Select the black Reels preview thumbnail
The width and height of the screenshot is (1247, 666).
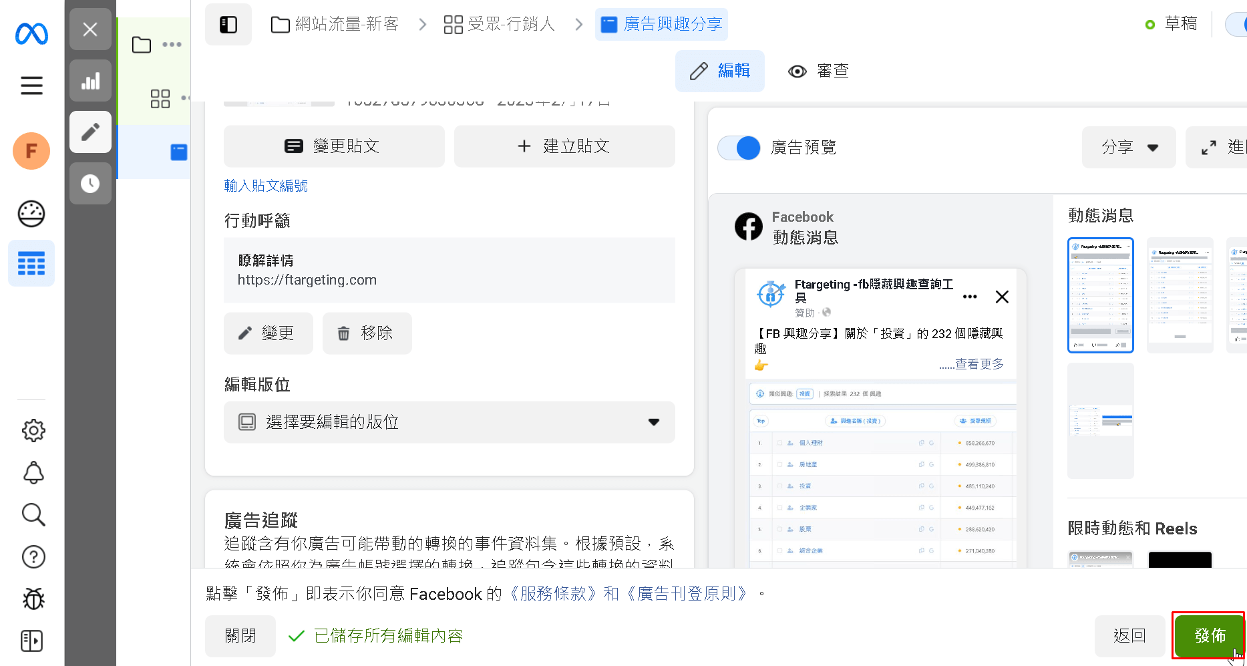[1180, 560]
